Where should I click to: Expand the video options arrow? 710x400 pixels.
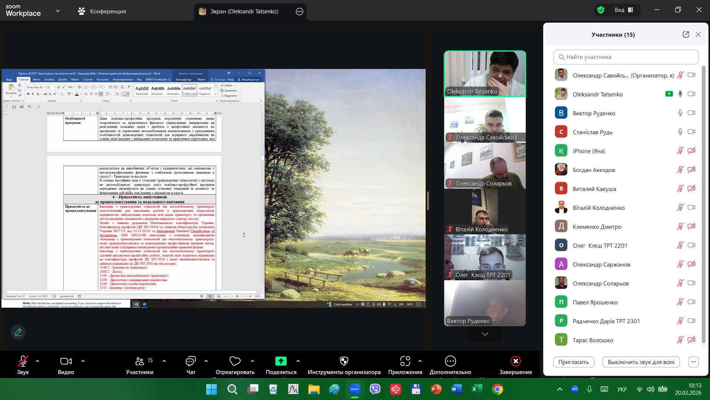(x=83, y=361)
